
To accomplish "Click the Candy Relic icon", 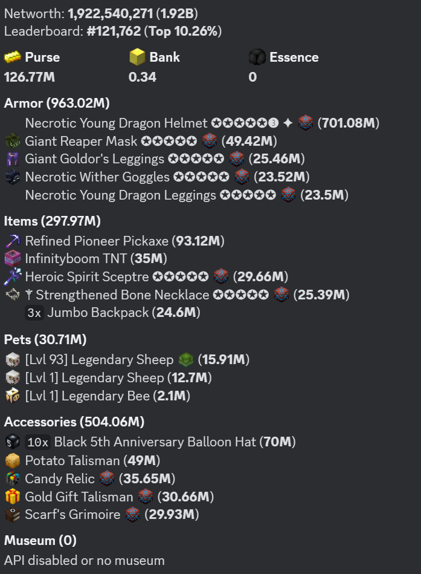I will pos(13,478).
